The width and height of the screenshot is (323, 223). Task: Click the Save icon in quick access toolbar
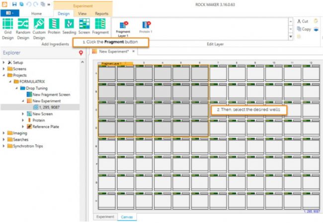15,4
